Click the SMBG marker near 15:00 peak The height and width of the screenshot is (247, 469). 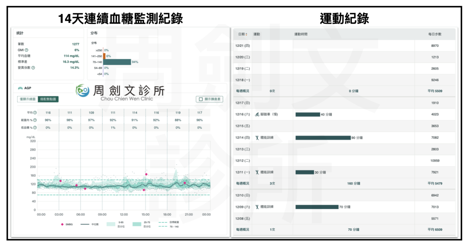(146, 174)
